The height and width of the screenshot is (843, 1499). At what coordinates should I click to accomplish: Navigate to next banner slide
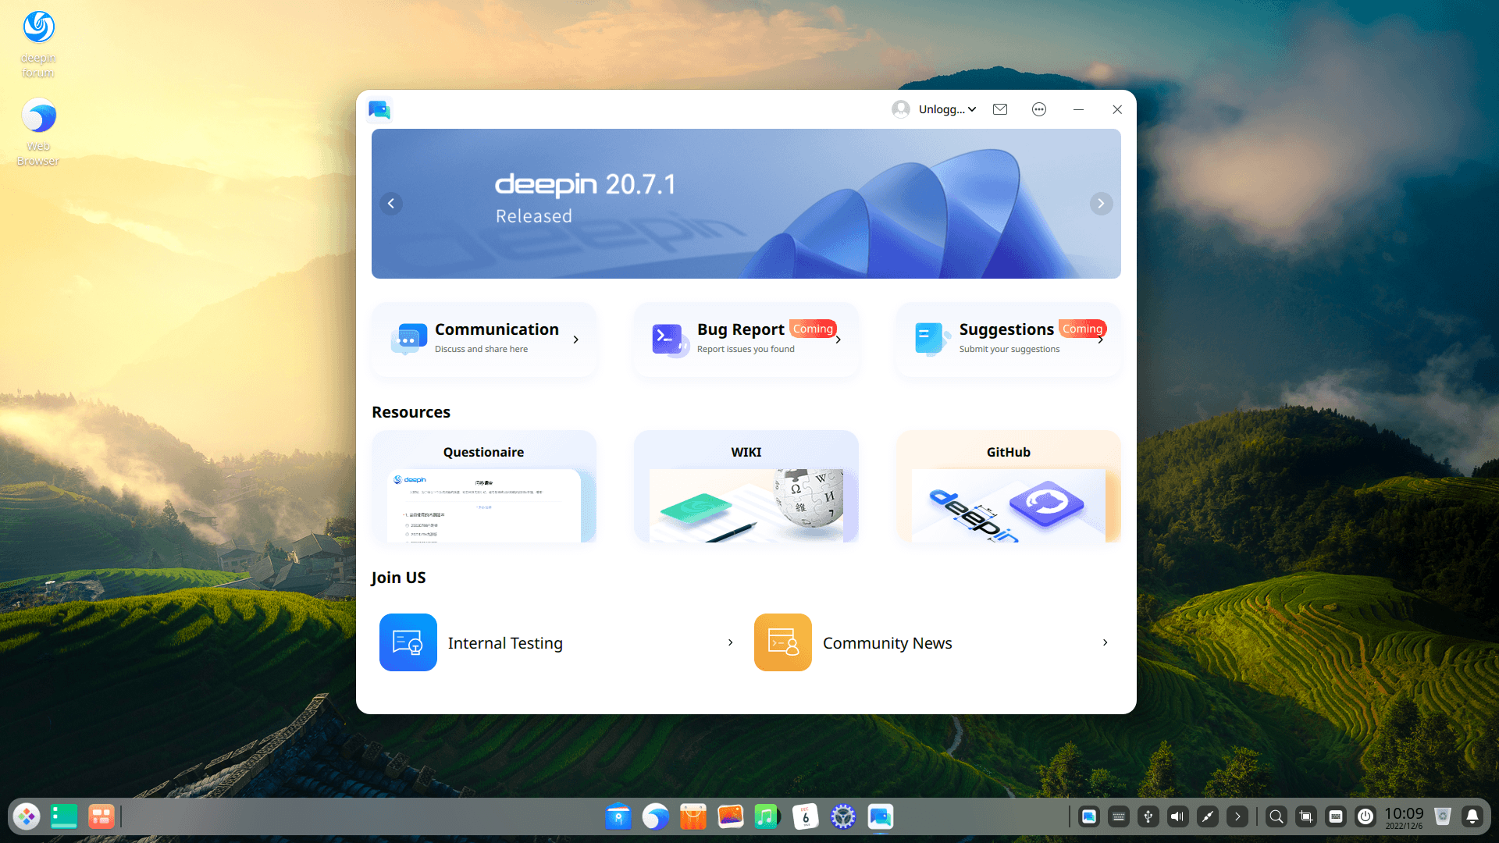pyautogui.click(x=1099, y=203)
